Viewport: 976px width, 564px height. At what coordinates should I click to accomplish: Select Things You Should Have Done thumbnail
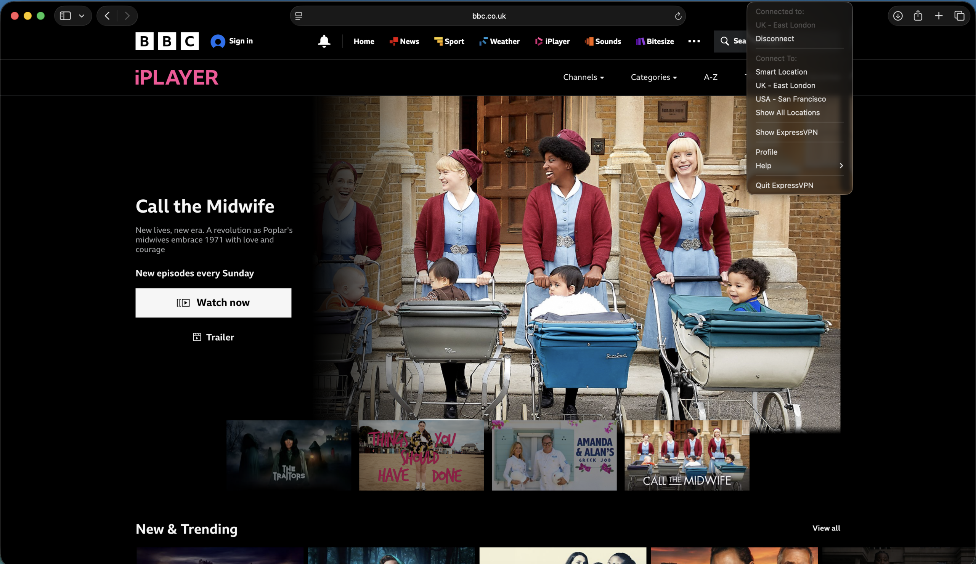click(421, 455)
